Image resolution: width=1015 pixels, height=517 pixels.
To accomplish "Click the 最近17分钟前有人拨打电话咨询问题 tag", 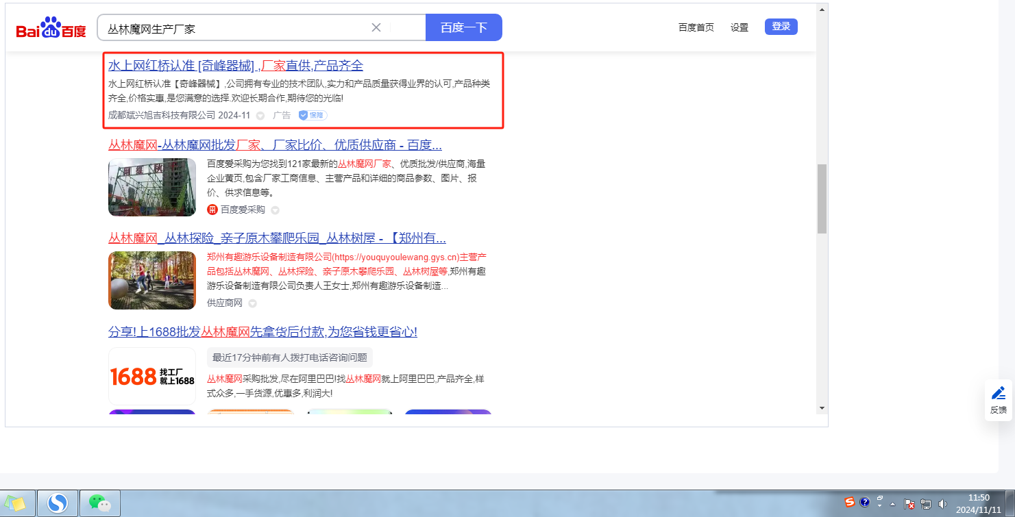I will [x=290, y=357].
